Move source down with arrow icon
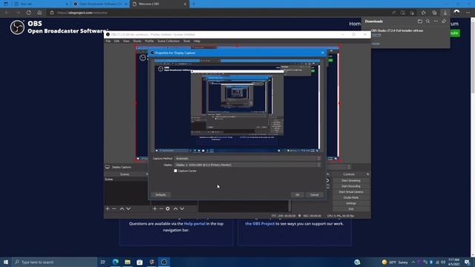Viewport: 475px width, 267px height. 182,209
